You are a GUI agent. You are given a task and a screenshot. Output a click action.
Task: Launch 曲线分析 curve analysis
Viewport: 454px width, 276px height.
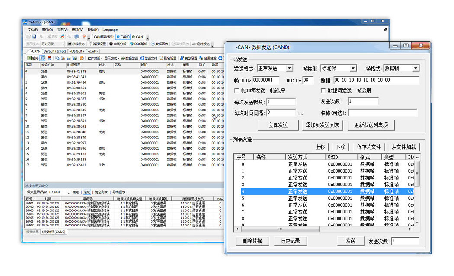(x=118, y=44)
